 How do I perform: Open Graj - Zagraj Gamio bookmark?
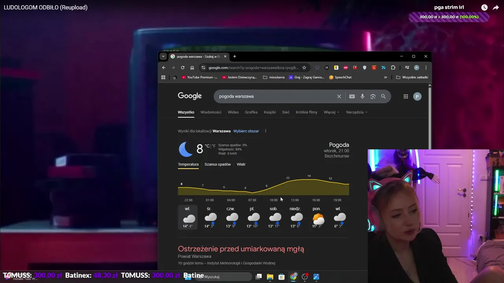(307, 77)
